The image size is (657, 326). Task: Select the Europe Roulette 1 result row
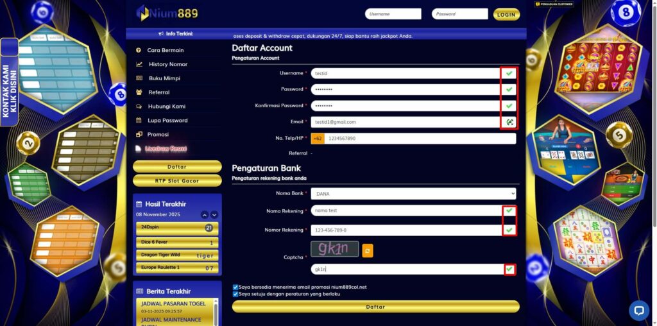click(x=177, y=268)
